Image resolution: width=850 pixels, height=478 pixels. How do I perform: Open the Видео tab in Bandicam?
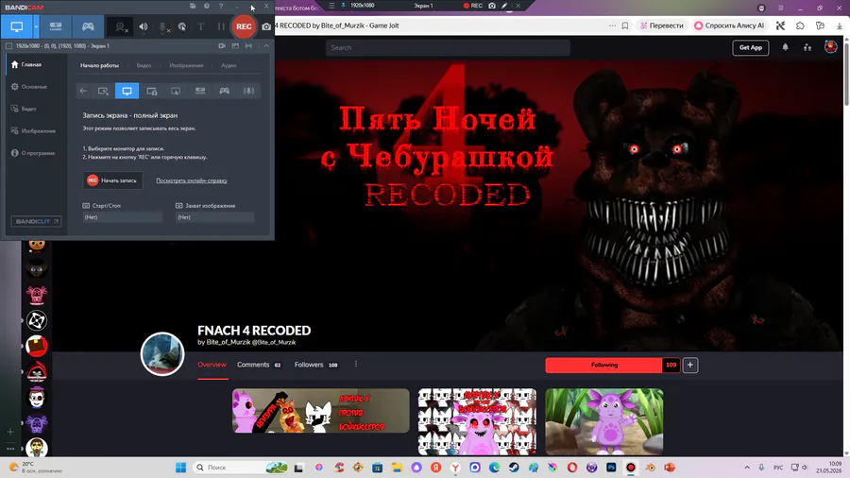point(144,65)
